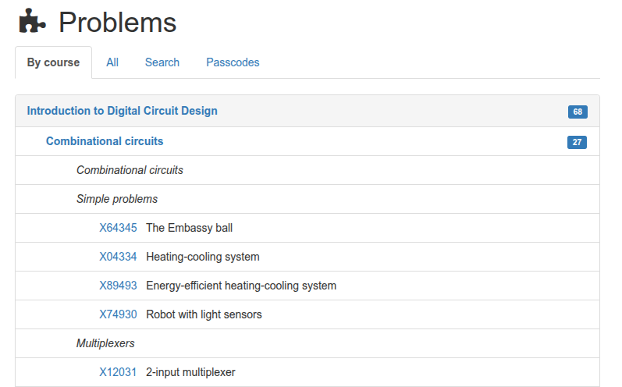This screenshot has width=622, height=387.
Task: Open the Search tab
Action: coord(162,62)
